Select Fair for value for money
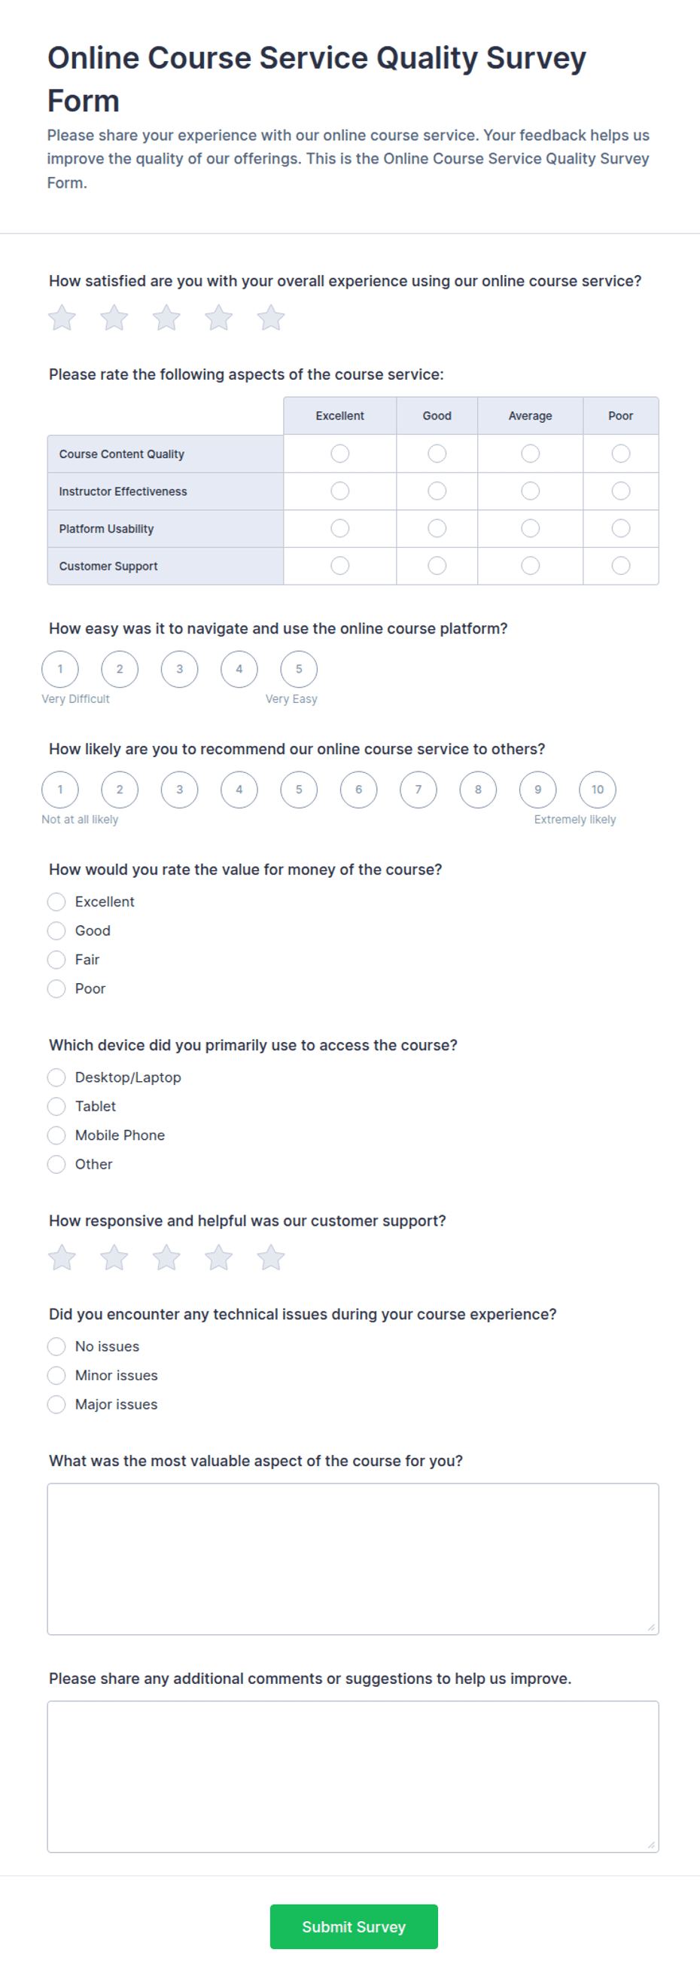700x1986 pixels. click(56, 960)
